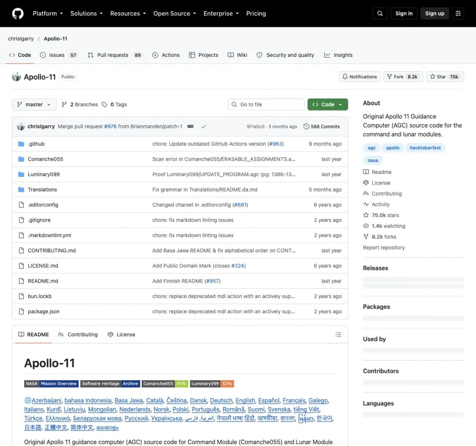Open the search magnifier in header

[380, 13]
